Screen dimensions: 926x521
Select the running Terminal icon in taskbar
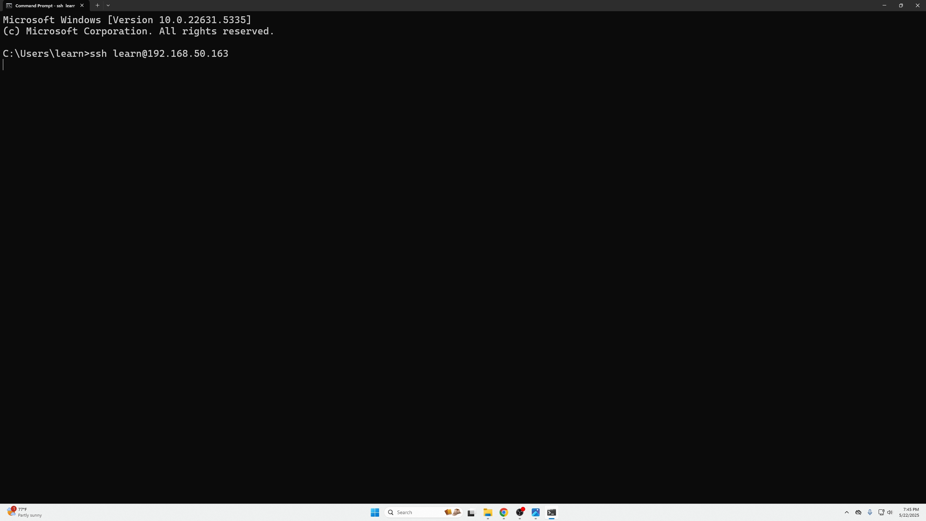[551, 512]
